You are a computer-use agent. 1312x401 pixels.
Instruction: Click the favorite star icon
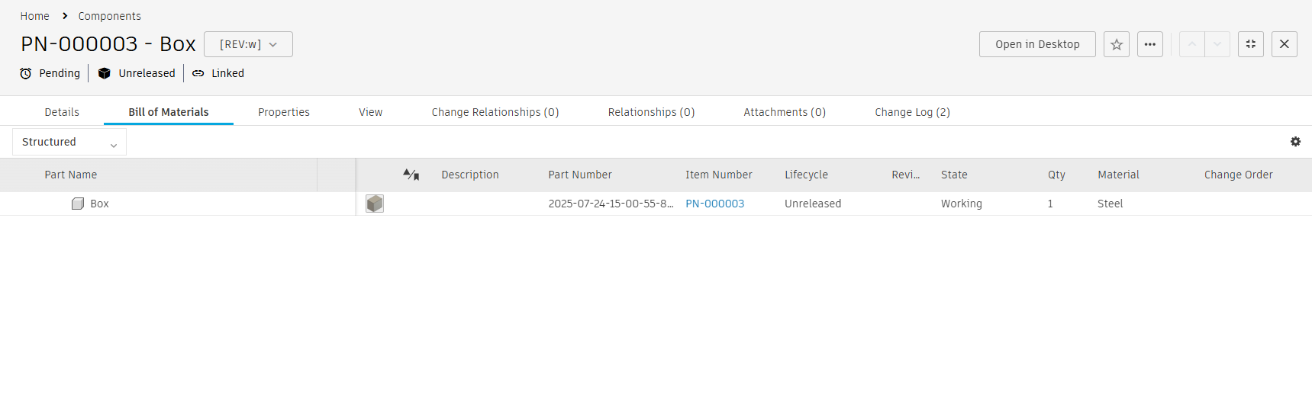(x=1116, y=44)
